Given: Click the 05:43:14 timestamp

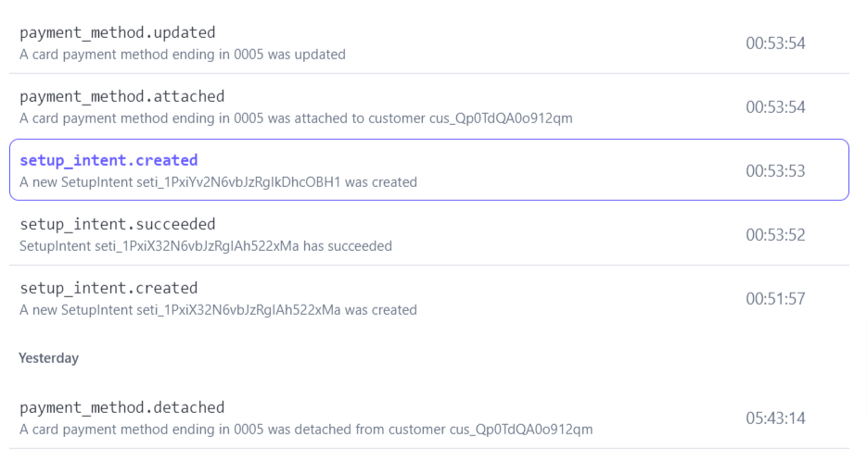Looking at the screenshot, I should click(x=775, y=419).
